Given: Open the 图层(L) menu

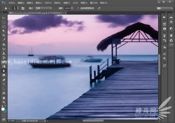Looking at the screenshot, I should point(39,3).
